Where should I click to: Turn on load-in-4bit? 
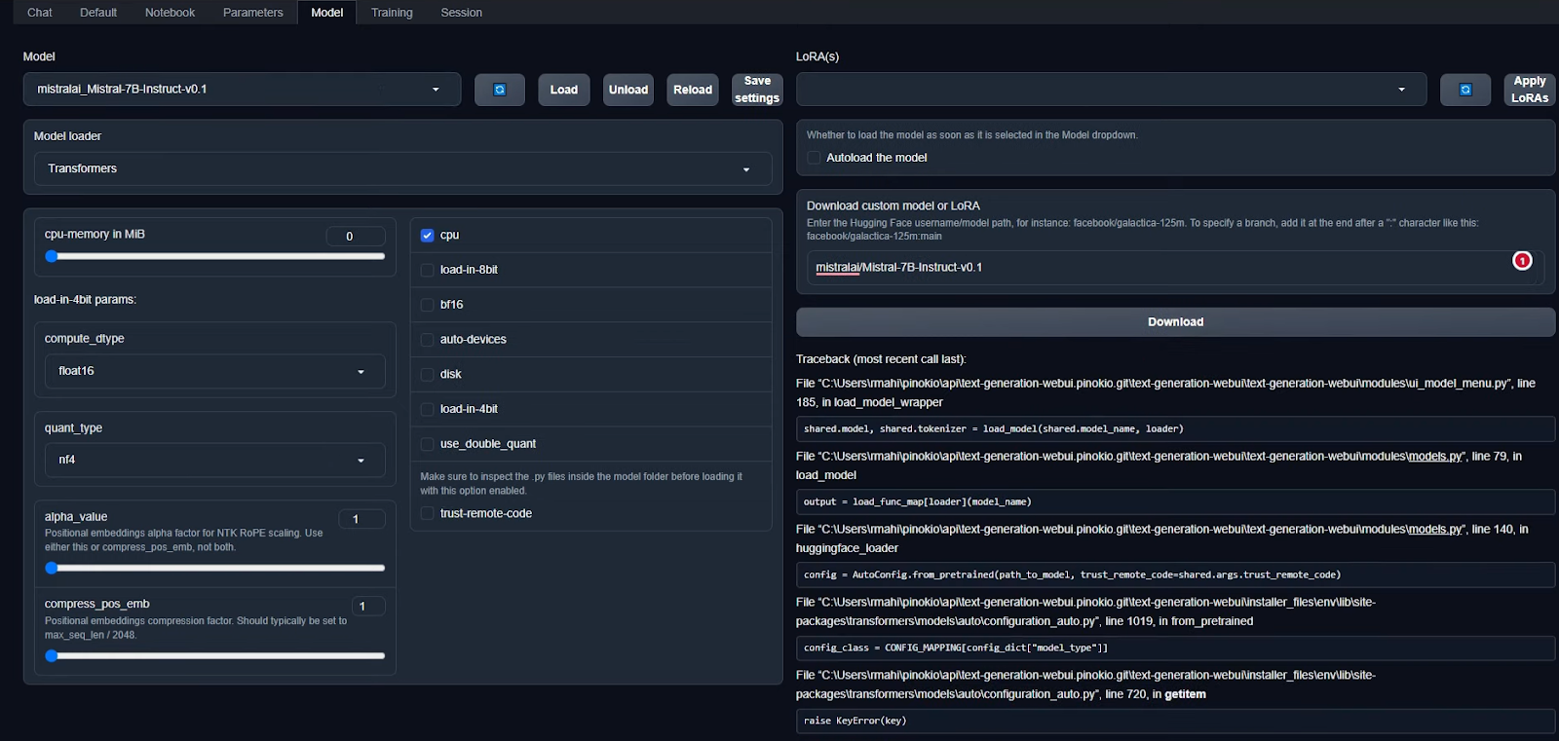[x=427, y=409]
